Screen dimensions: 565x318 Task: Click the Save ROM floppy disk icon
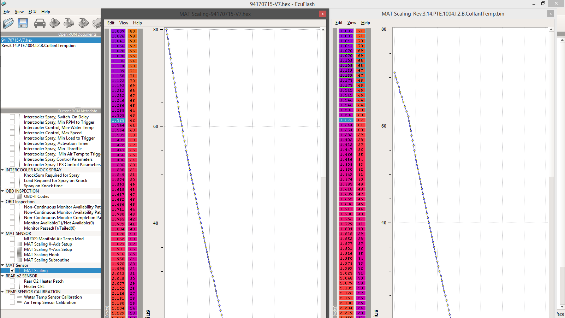[23, 23]
